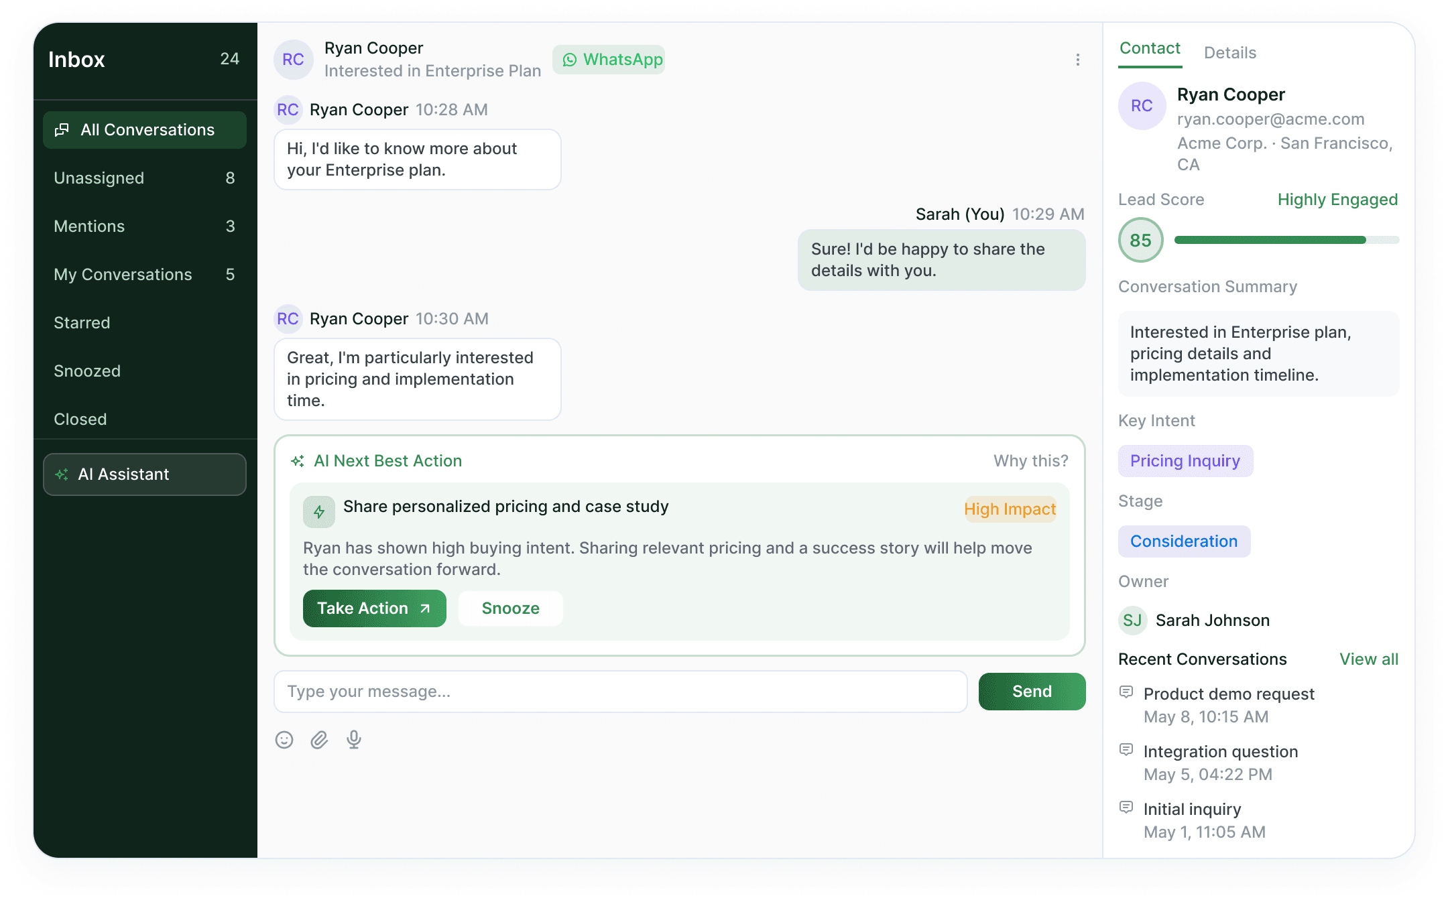Click the lightning bolt action icon

319,512
